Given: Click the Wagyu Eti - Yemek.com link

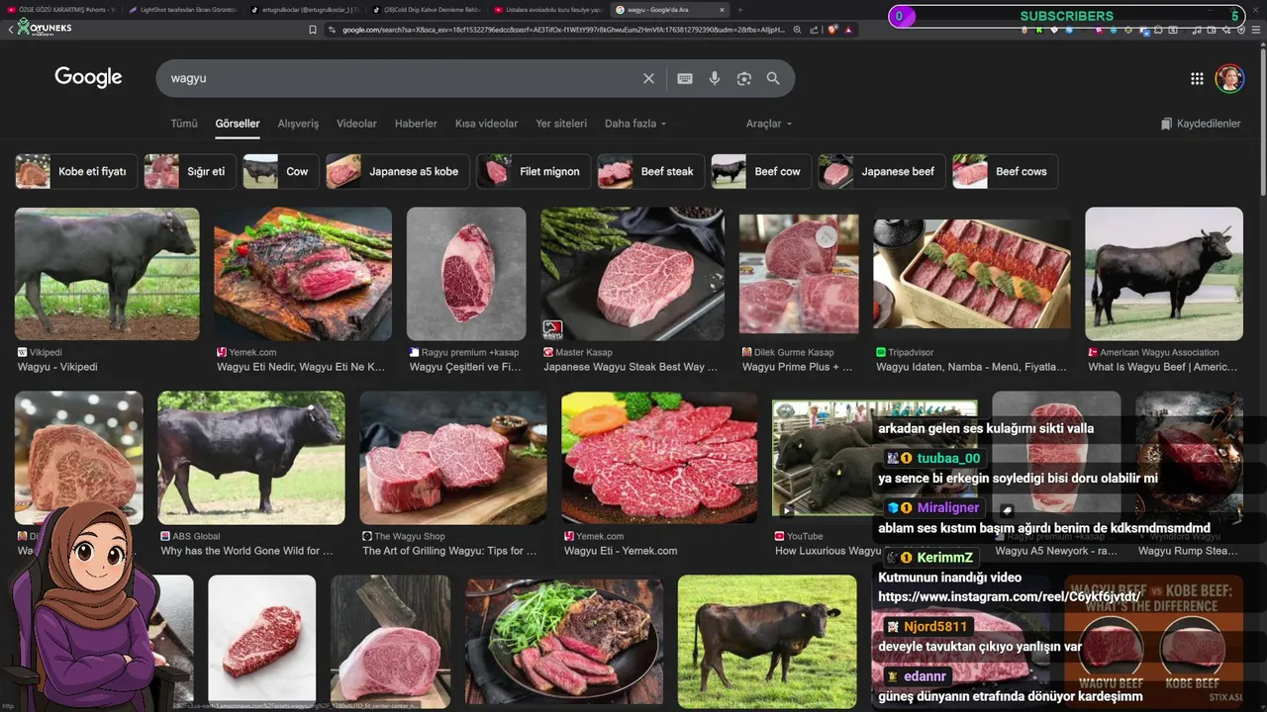Looking at the screenshot, I should coord(621,551).
